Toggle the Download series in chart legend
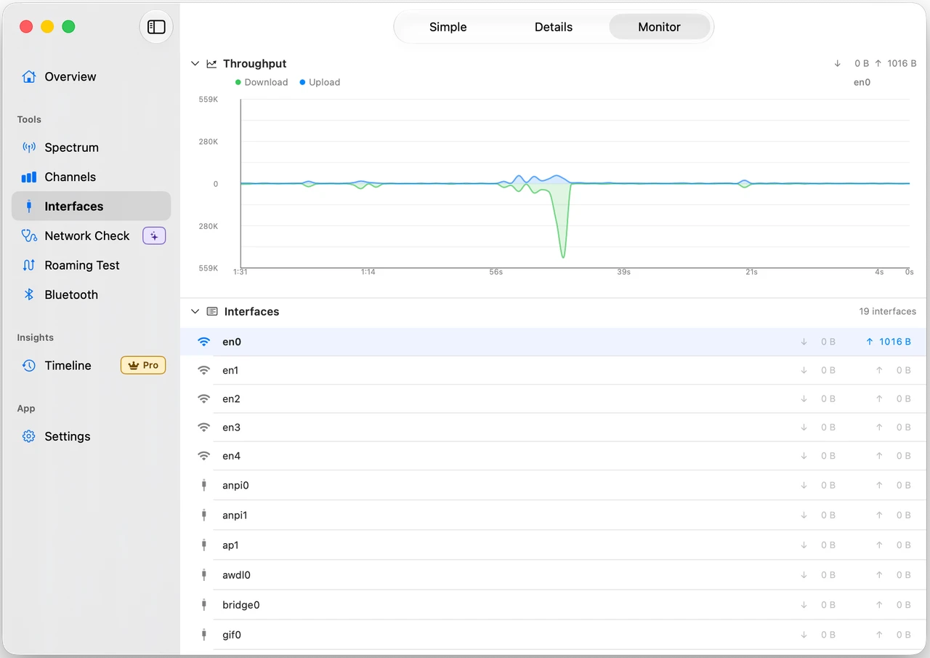Viewport: 930px width, 658px height. point(262,82)
